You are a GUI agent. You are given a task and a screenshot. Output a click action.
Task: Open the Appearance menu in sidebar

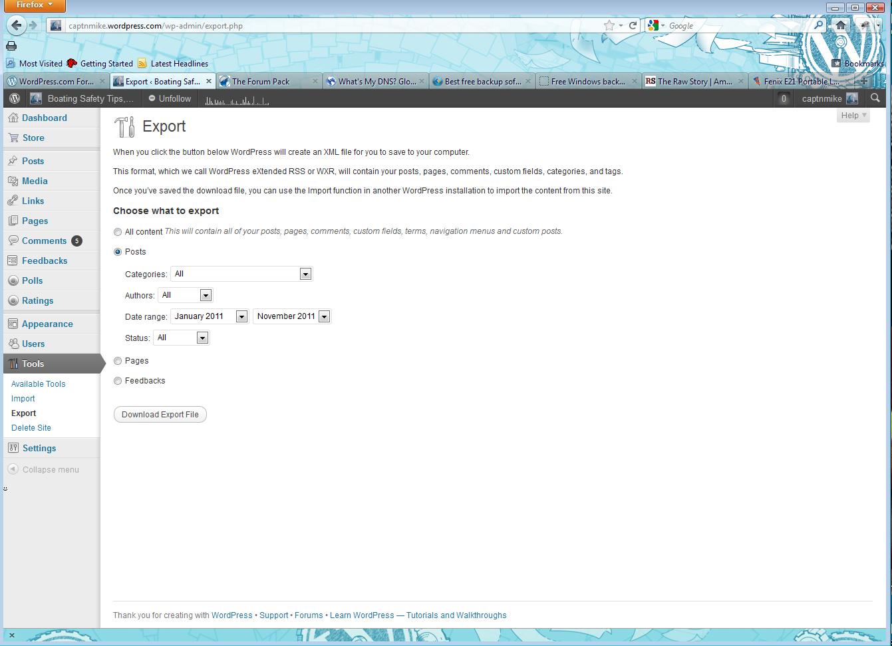click(x=47, y=324)
